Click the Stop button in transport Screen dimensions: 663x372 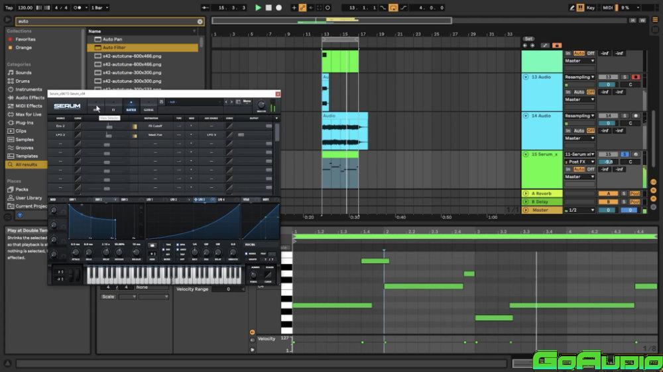tap(269, 7)
